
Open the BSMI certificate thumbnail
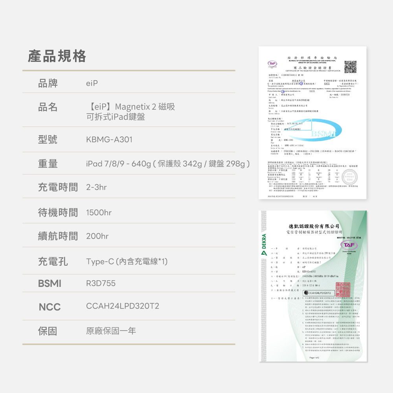[312, 123]
